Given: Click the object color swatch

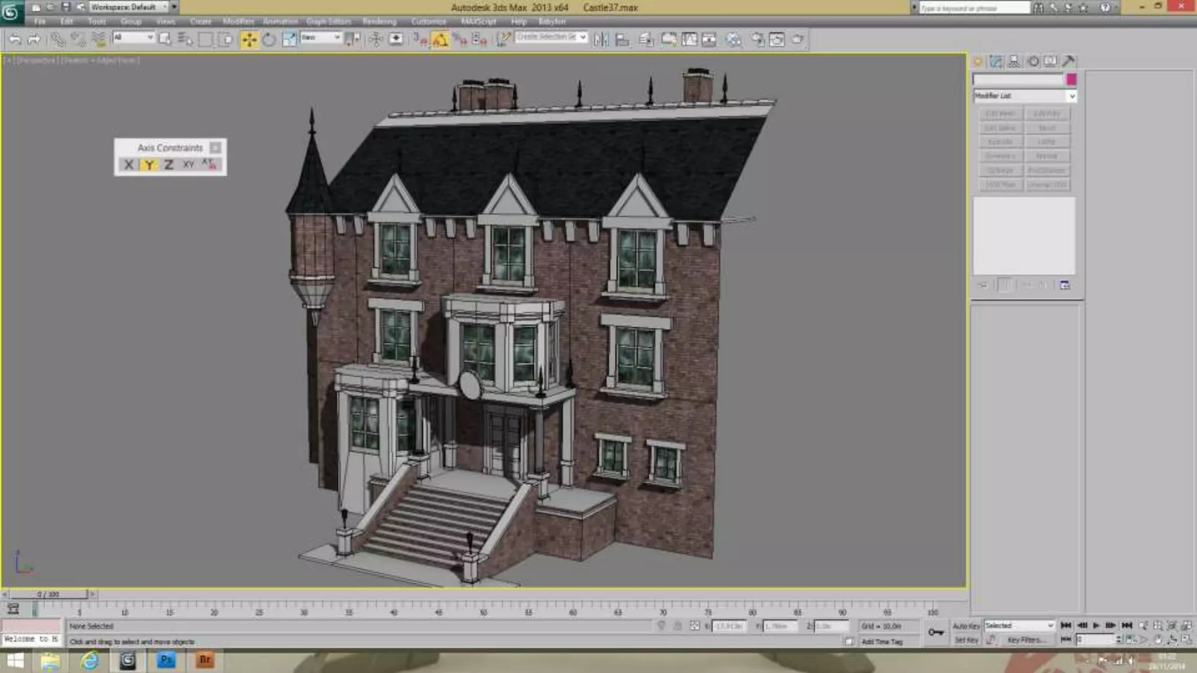Looking at the screenshot, I should point(1071,79).
